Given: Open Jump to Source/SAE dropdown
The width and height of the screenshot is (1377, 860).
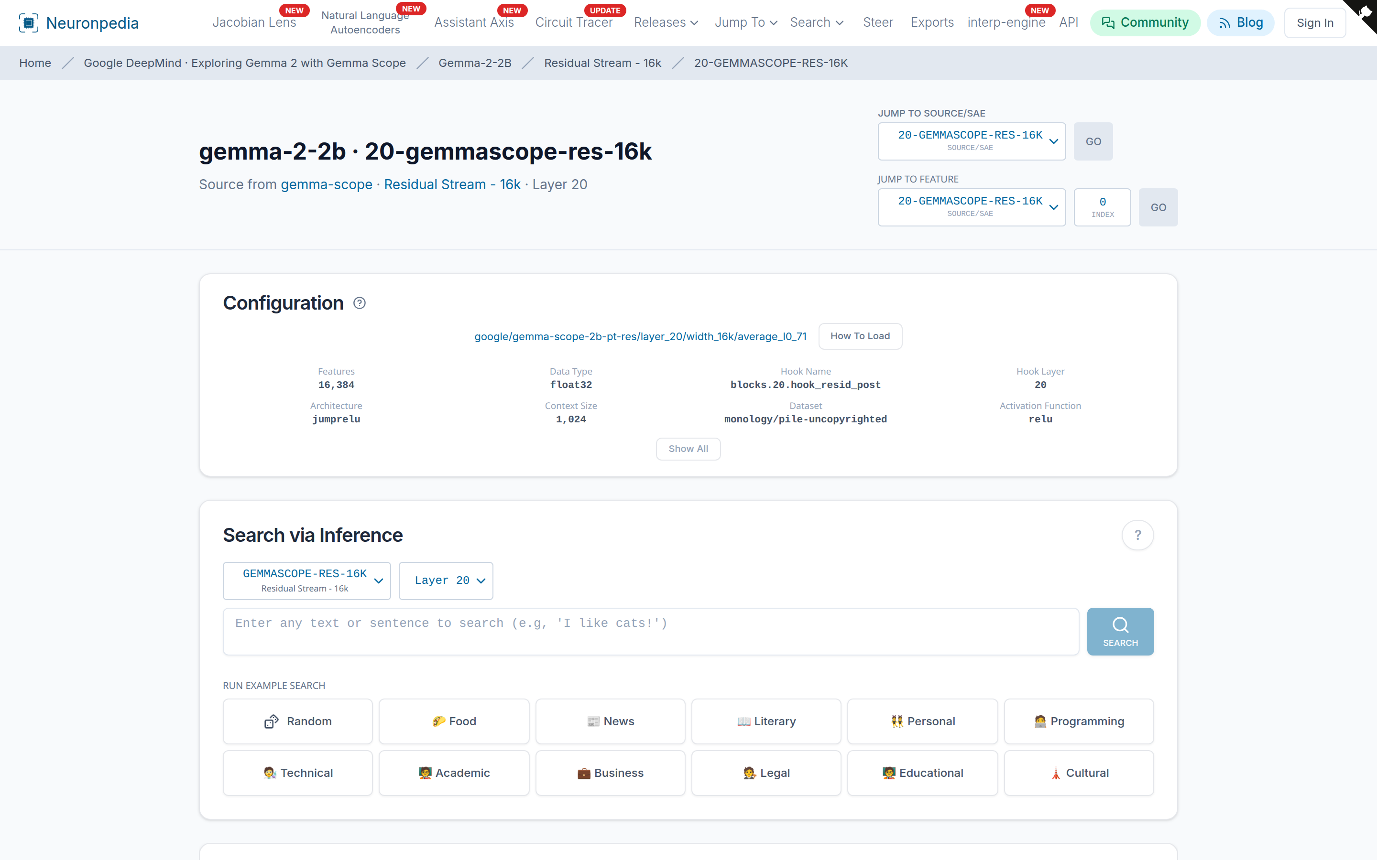Looking at the screenshot, I should (x=971, y=141).
